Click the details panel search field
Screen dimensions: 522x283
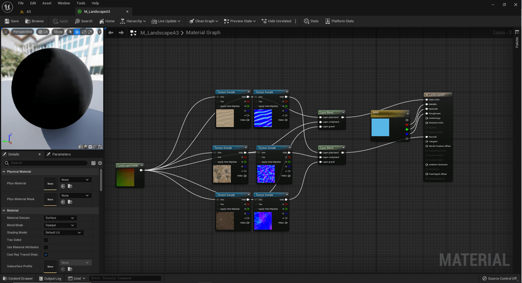[46, 163]
